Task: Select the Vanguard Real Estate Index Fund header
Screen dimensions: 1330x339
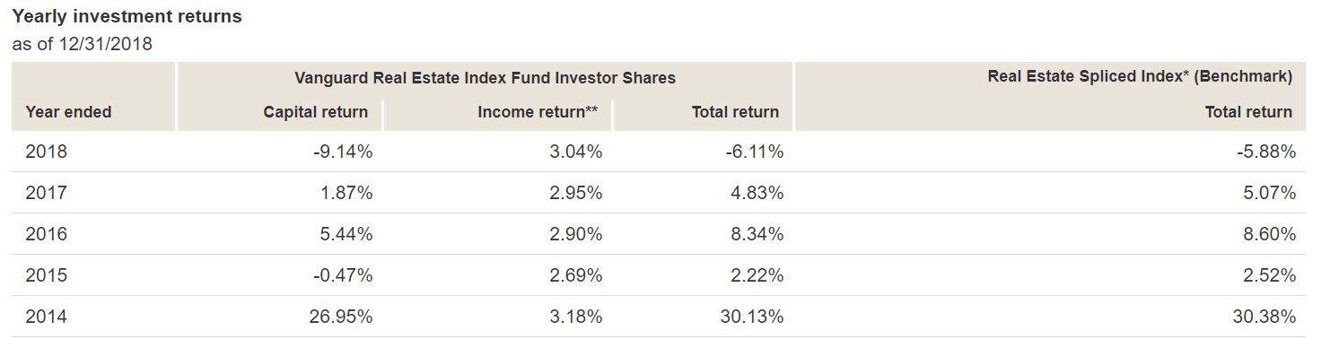Action: [x=485, y=78]
